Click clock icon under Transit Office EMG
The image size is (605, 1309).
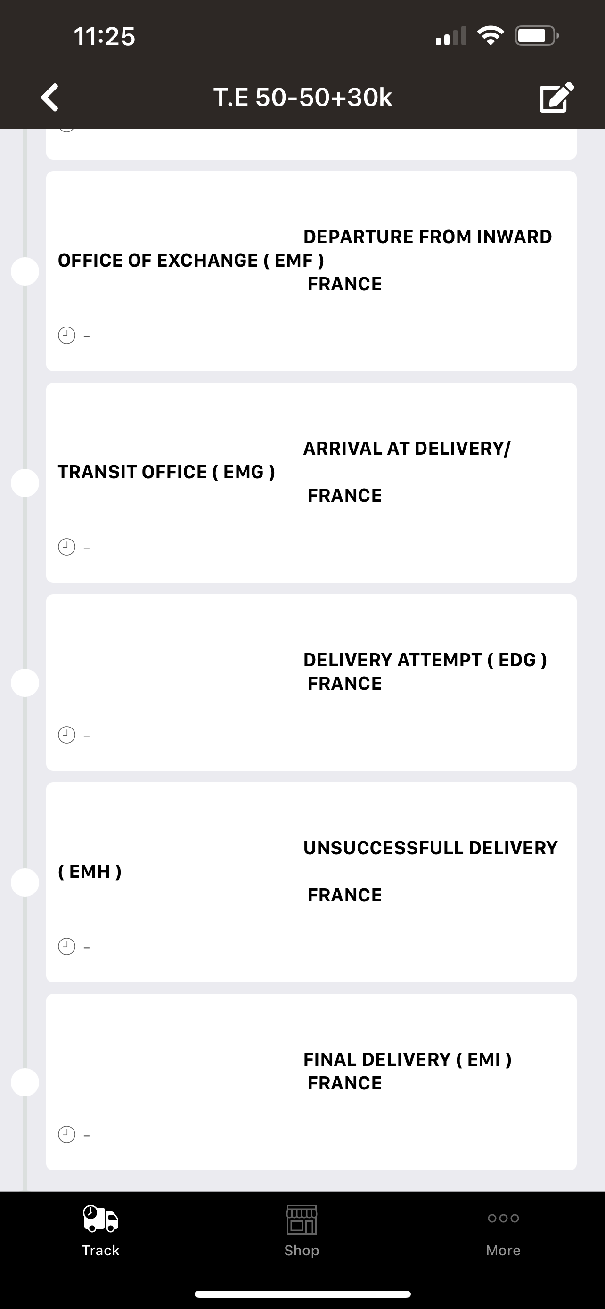[x=66, y=547]
